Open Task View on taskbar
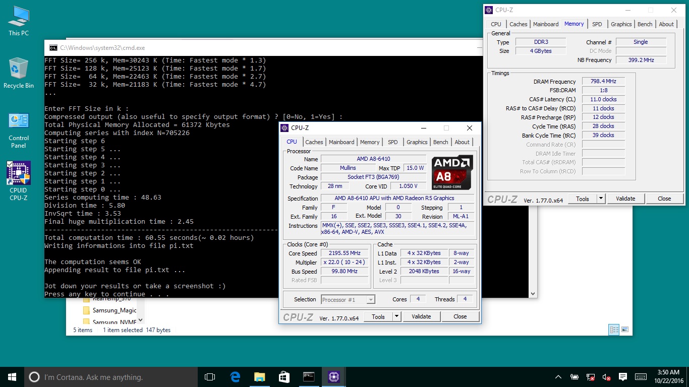 point(210,377)
